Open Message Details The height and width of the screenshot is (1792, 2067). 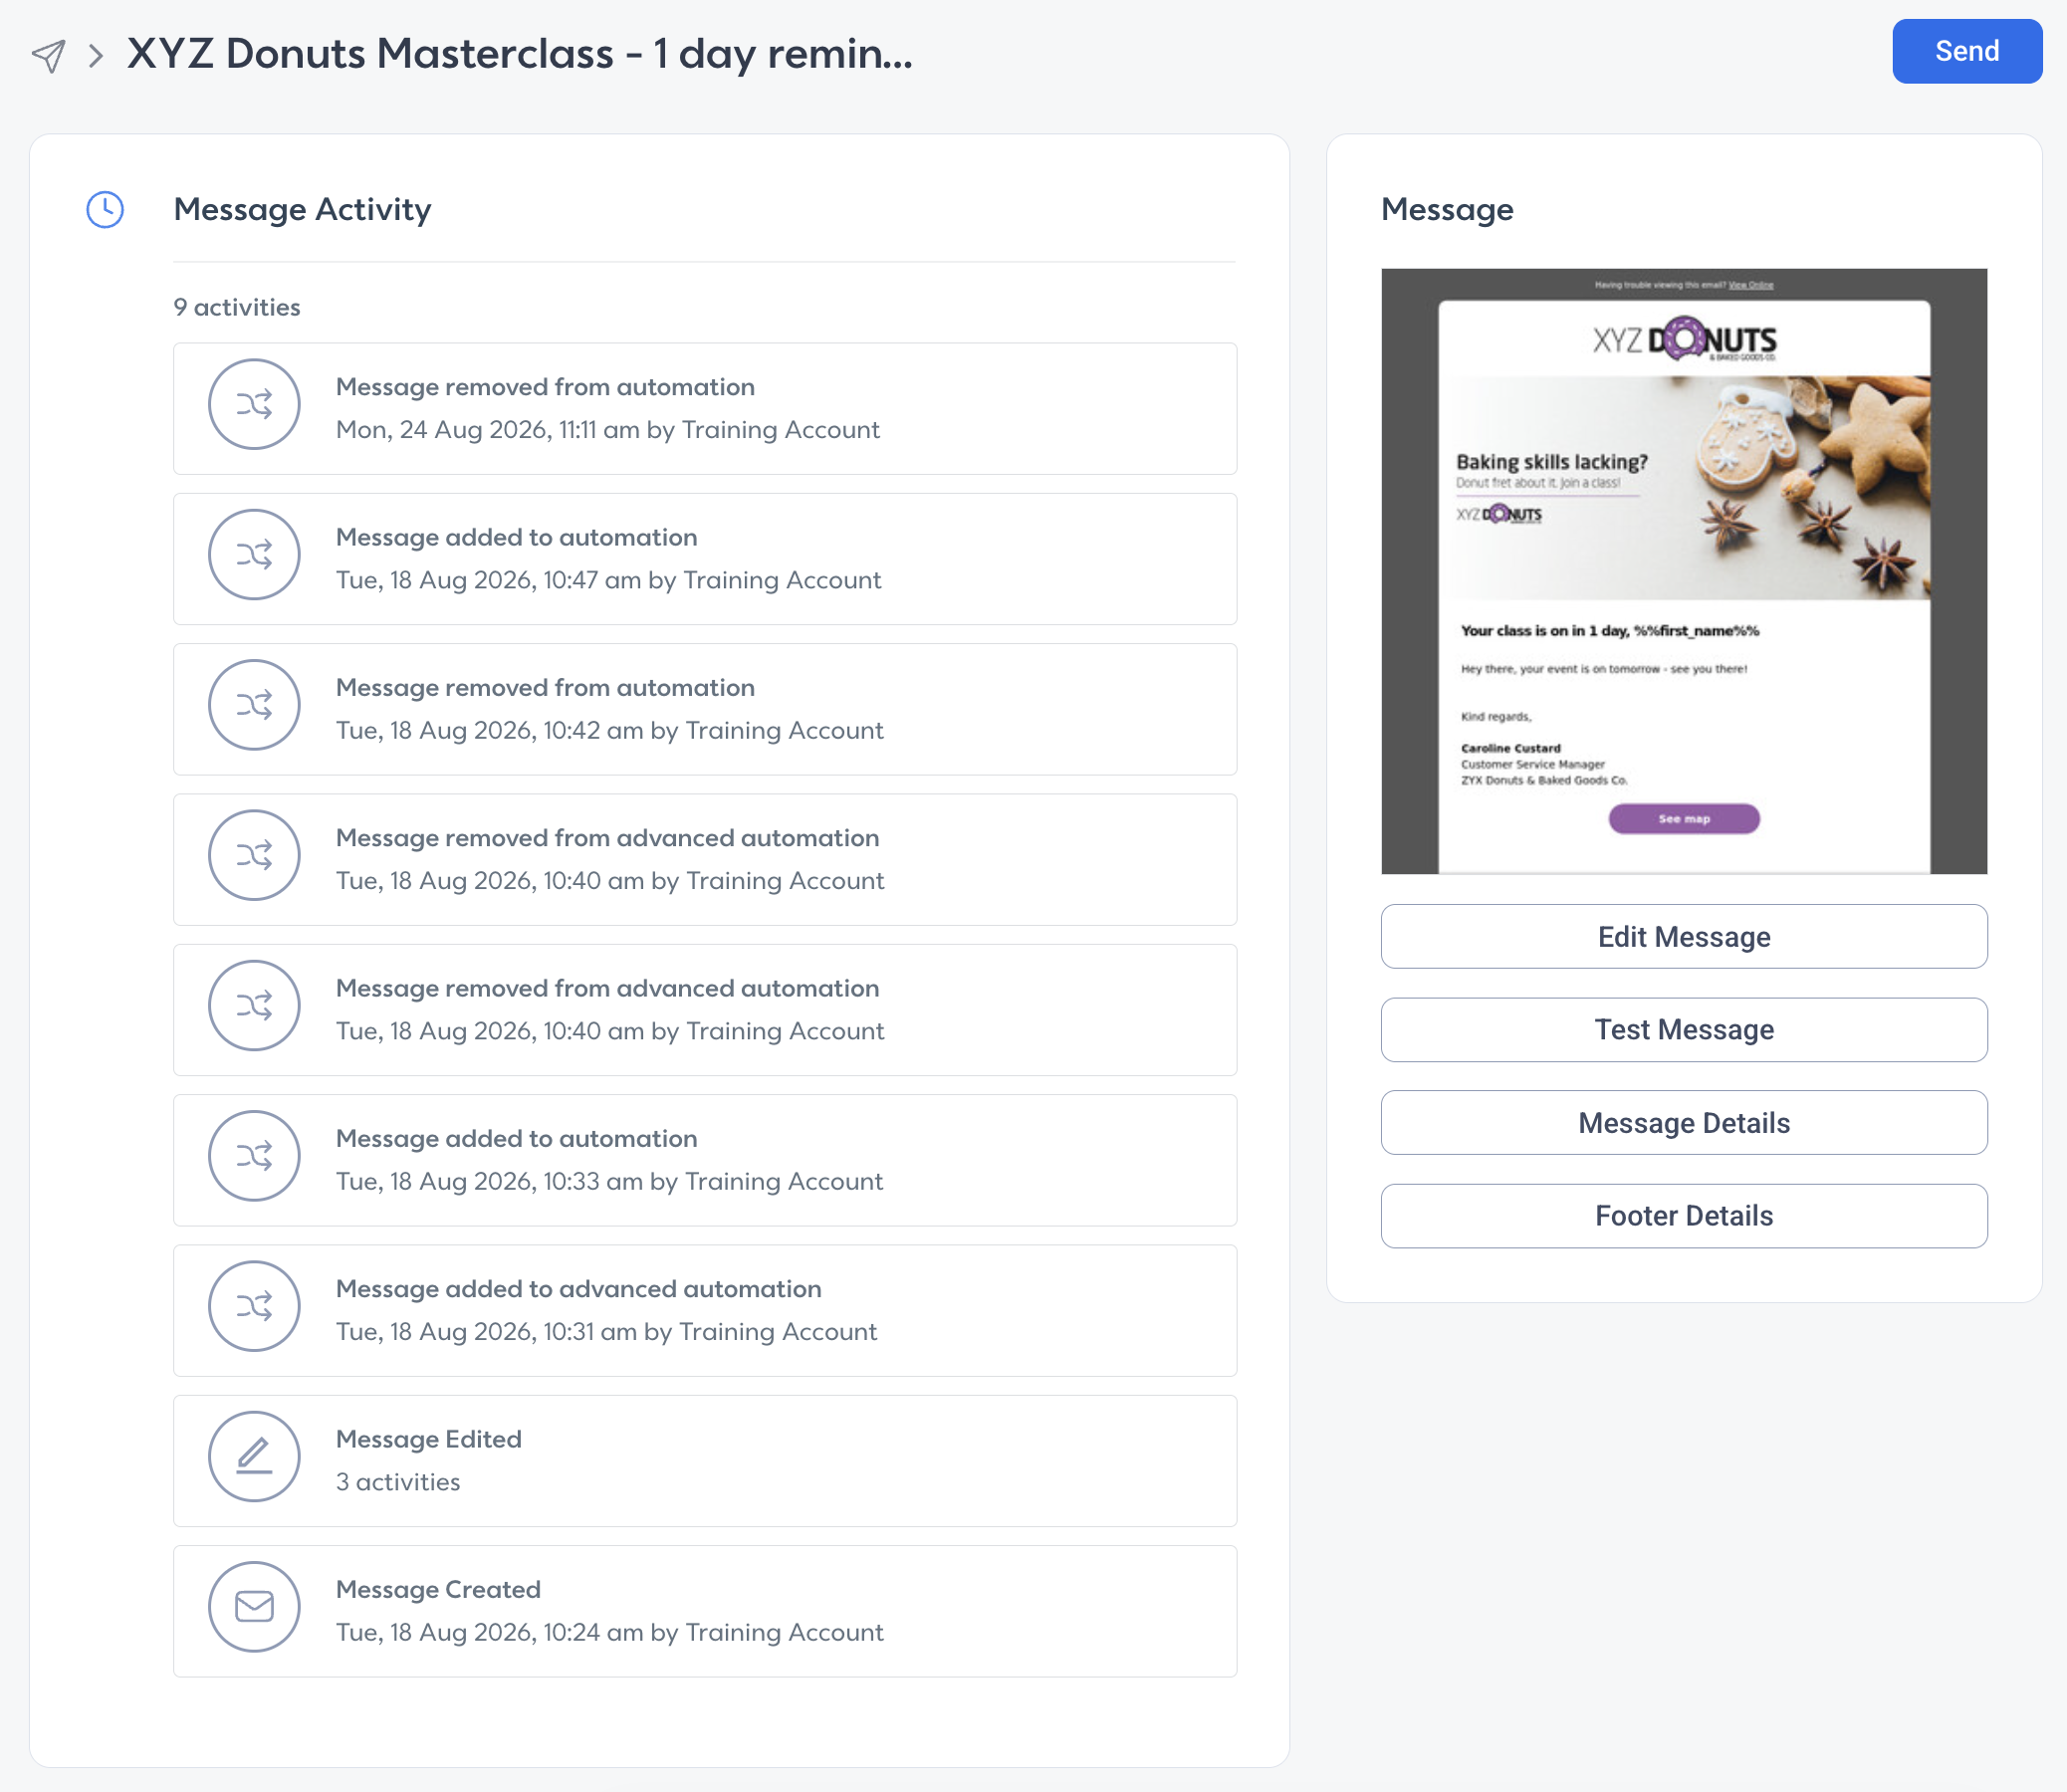tap(1684, 1123)
